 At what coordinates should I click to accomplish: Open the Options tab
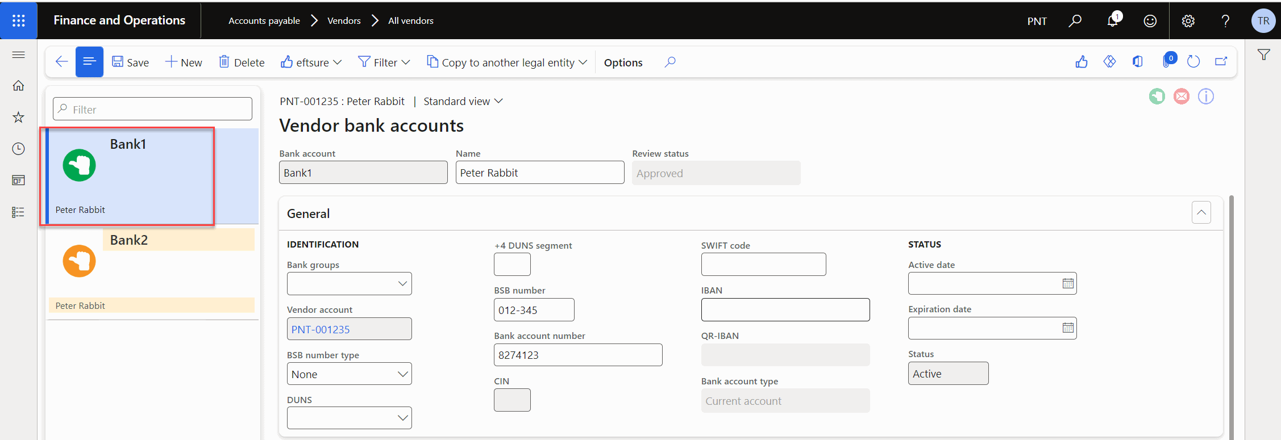click(623, 62)
